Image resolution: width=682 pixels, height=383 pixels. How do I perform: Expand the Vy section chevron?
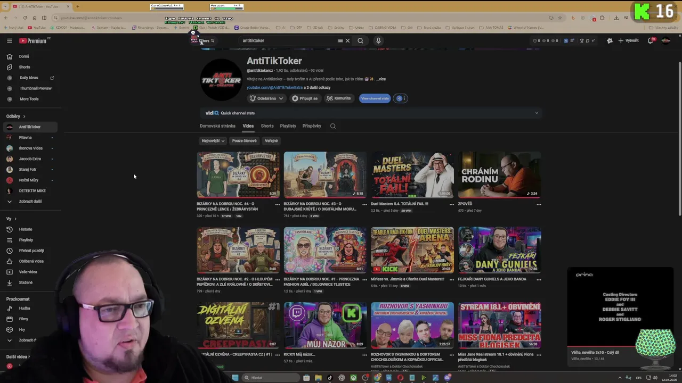click(x=15, y=219)
